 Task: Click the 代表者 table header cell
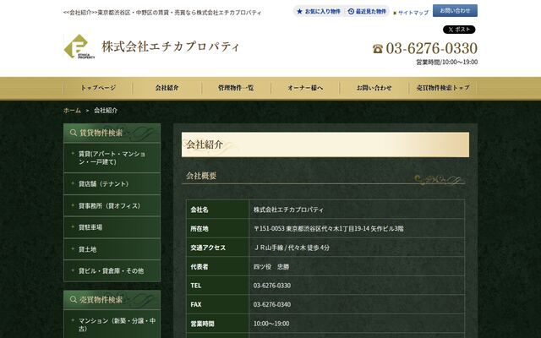[218, 266]
